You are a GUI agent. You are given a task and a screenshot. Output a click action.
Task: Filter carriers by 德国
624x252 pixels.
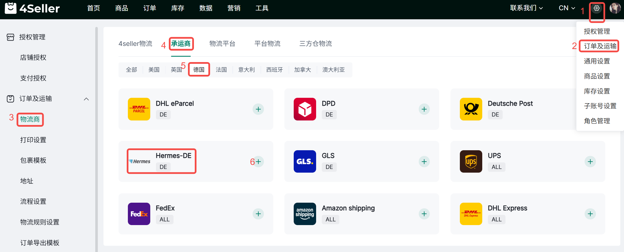199,70
